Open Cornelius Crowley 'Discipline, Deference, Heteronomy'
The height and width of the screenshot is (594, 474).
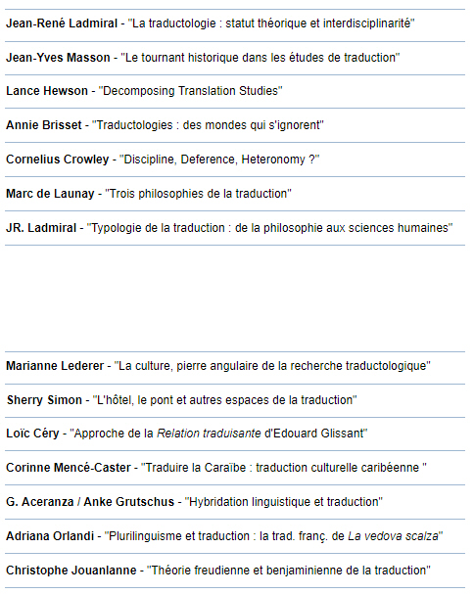pyautogui.click(x=163, y=160)
